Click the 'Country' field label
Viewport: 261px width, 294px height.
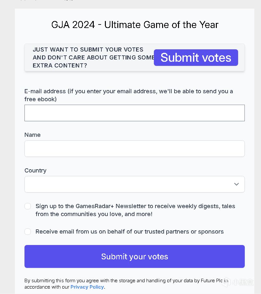click(35, 171)
